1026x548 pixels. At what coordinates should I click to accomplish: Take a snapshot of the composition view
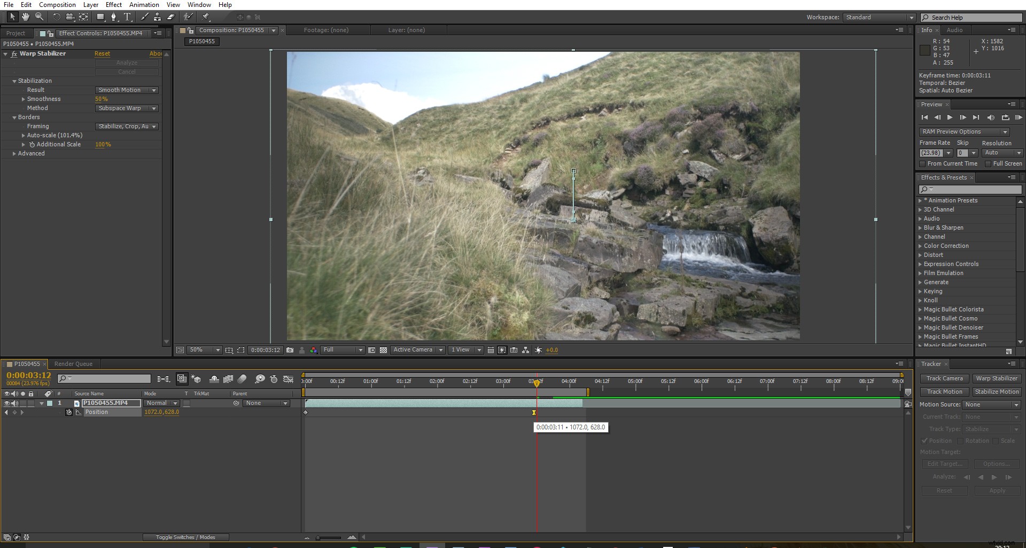pos(290,350)
